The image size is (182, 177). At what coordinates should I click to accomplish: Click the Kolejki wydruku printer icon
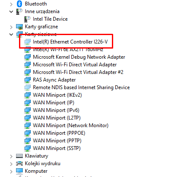tap(19, 163)
